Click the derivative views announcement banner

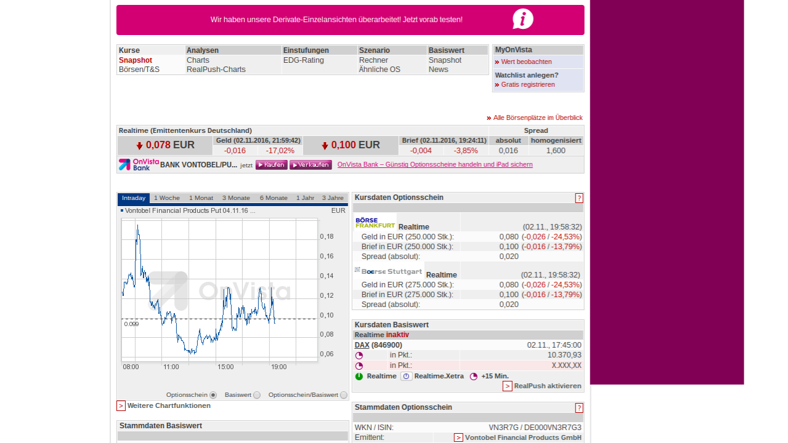[x=350, y=20]
